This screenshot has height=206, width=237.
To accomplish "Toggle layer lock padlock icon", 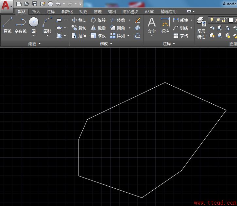I will [x=224, y=20].
